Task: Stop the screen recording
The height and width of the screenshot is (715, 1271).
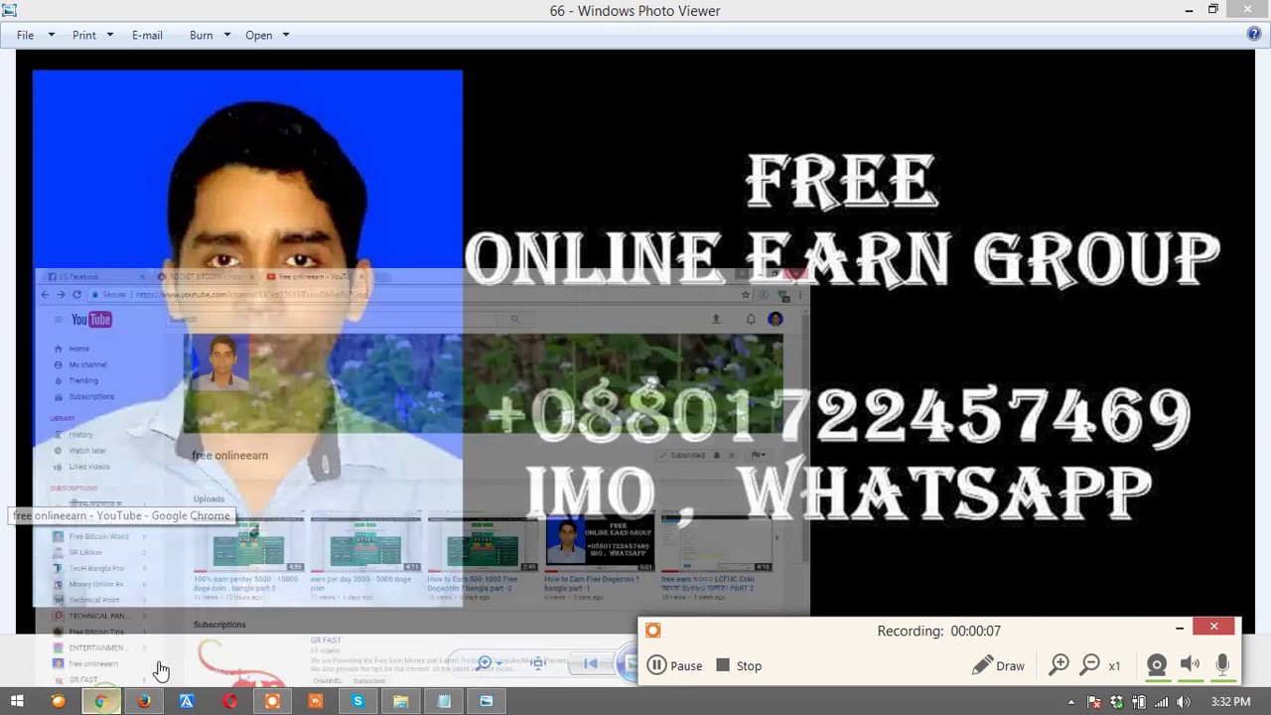Action: coord(739,665)
